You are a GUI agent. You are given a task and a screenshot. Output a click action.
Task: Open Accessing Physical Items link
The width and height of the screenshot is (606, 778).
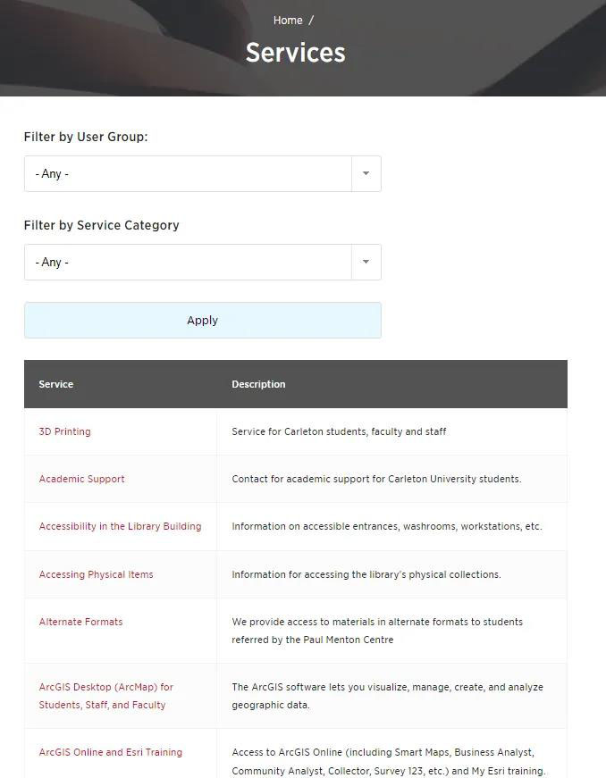[97, 574]
